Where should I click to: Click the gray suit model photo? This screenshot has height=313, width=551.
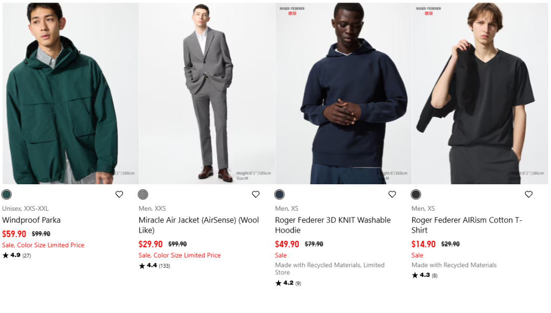207,94
